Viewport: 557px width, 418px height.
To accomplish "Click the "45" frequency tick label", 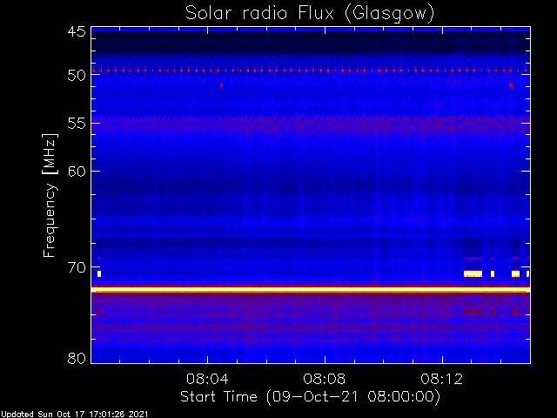I will click(77, 31).
